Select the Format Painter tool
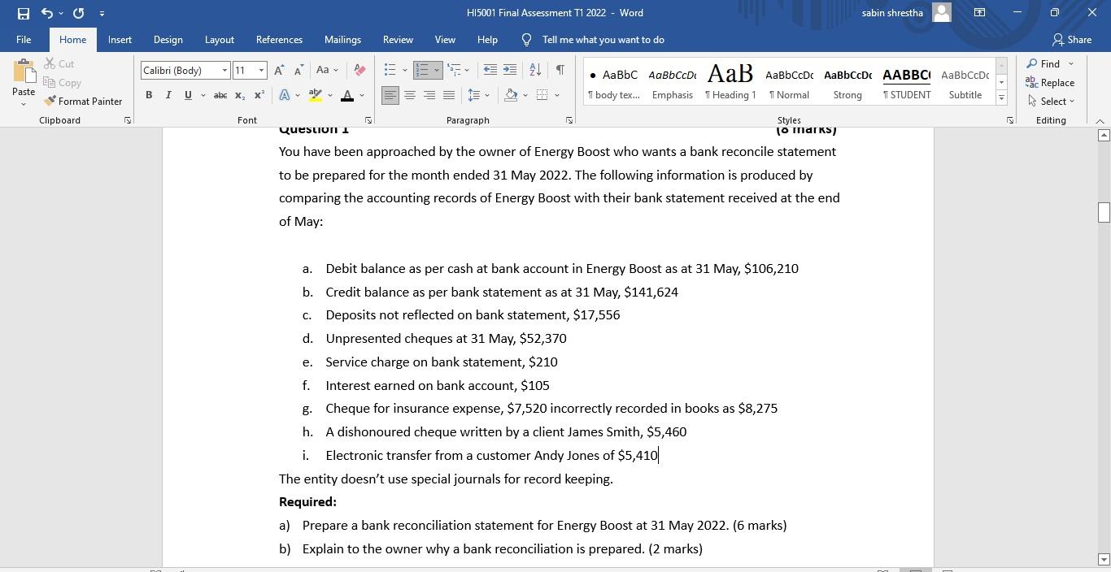The width and height of the screenshot is (1111, 572). (84, 101)
